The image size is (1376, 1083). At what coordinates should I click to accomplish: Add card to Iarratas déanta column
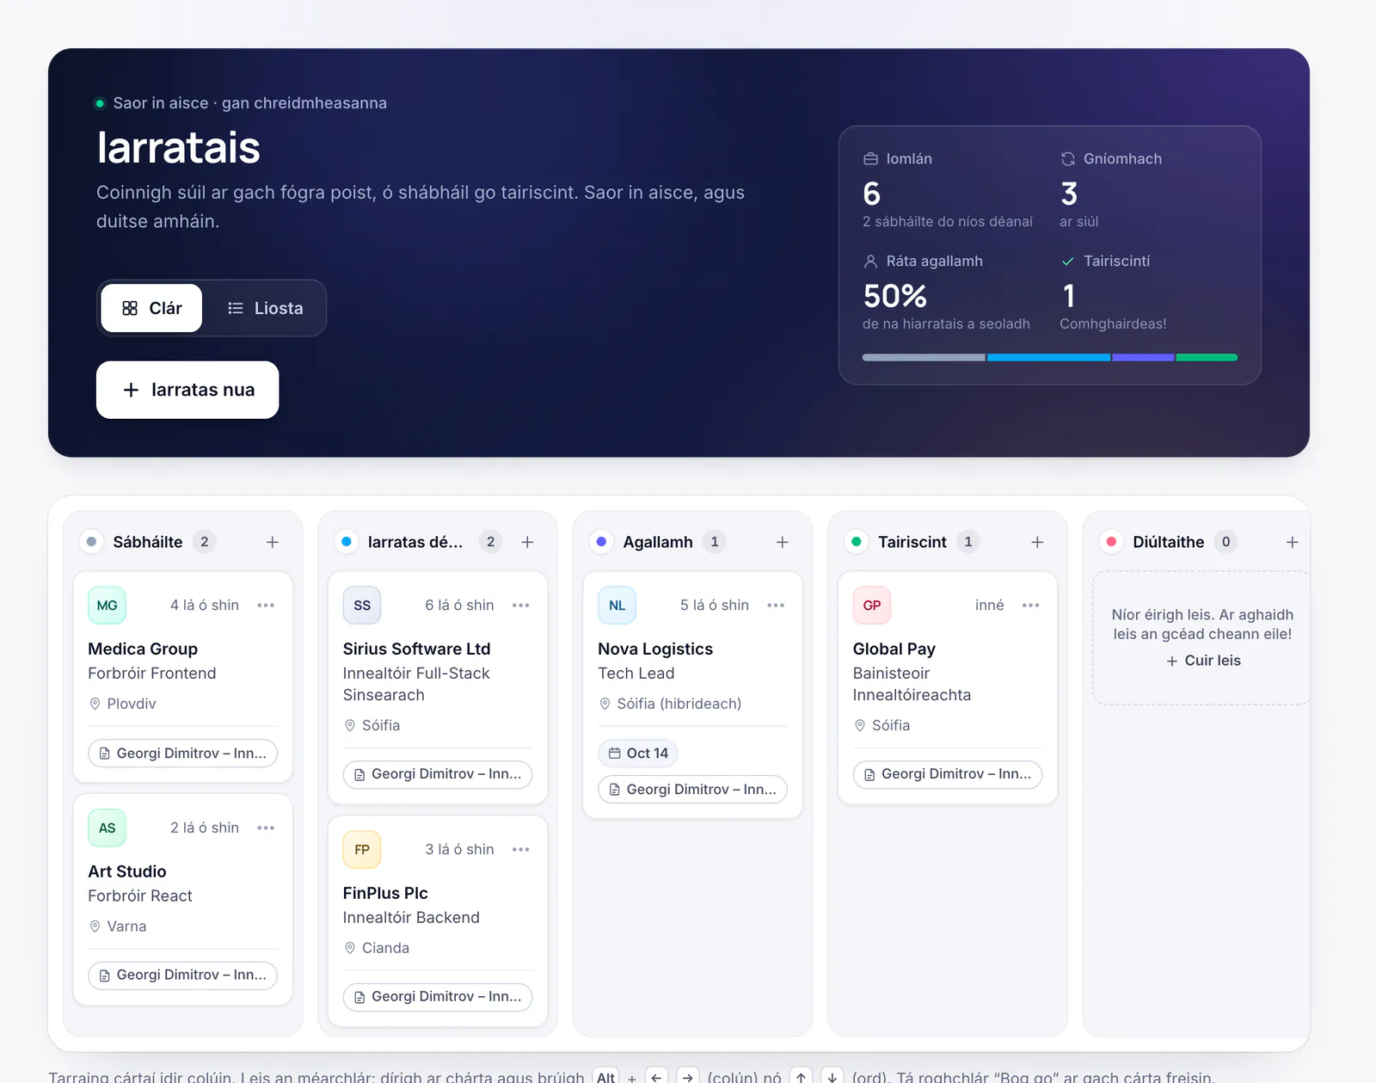pos(527,542)
